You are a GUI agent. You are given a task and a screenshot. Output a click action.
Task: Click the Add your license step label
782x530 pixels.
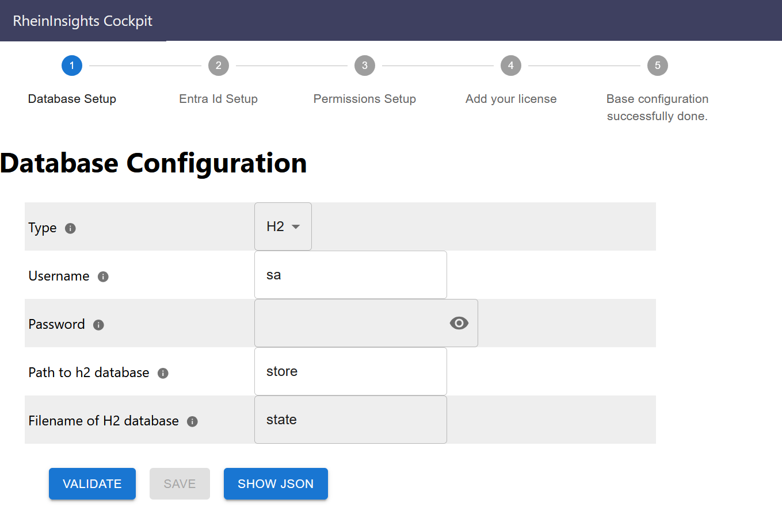(x=511, y=99)
